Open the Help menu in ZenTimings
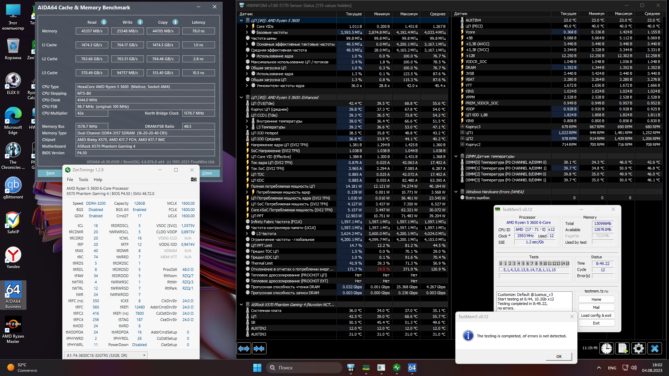This screenshot has height=376, width=669. point(98,180)
